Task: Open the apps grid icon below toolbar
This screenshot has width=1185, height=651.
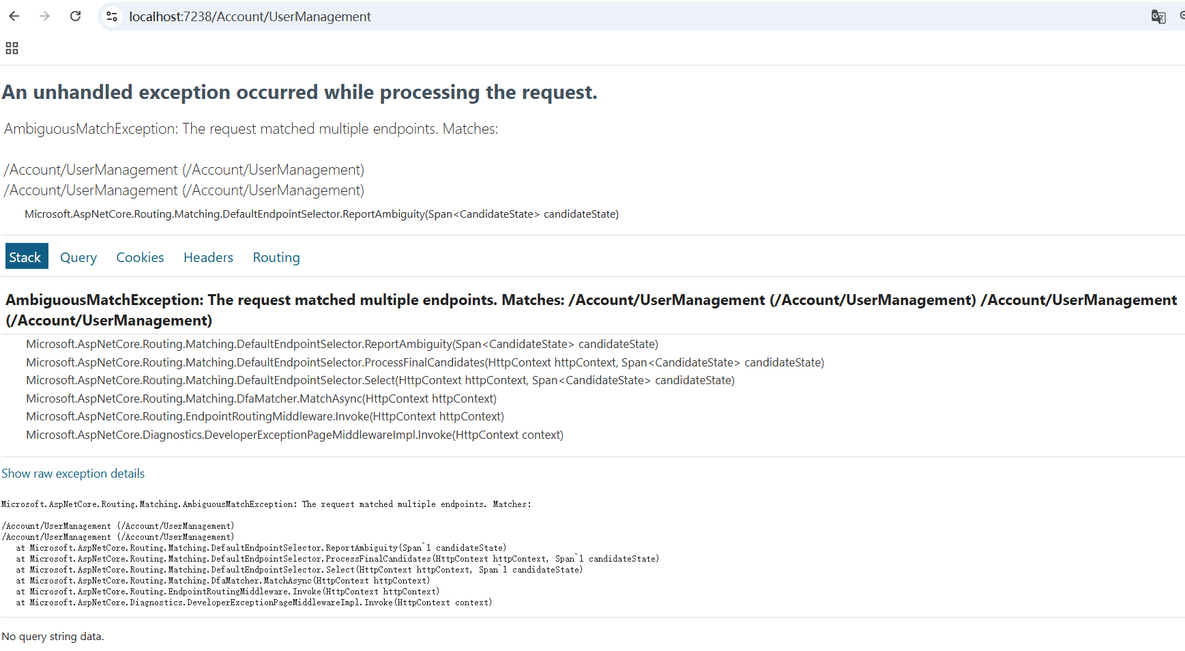Action: click(x=12, y=48)
